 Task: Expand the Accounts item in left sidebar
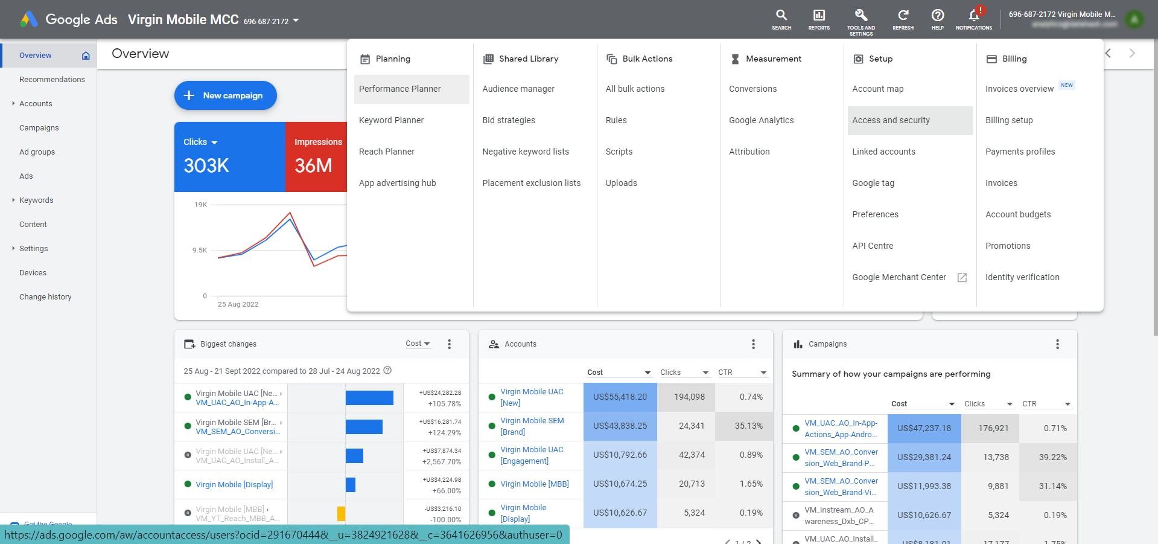pos(13,104)
